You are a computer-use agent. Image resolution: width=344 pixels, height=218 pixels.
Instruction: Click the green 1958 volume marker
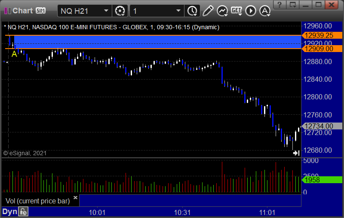click(322, 180)
